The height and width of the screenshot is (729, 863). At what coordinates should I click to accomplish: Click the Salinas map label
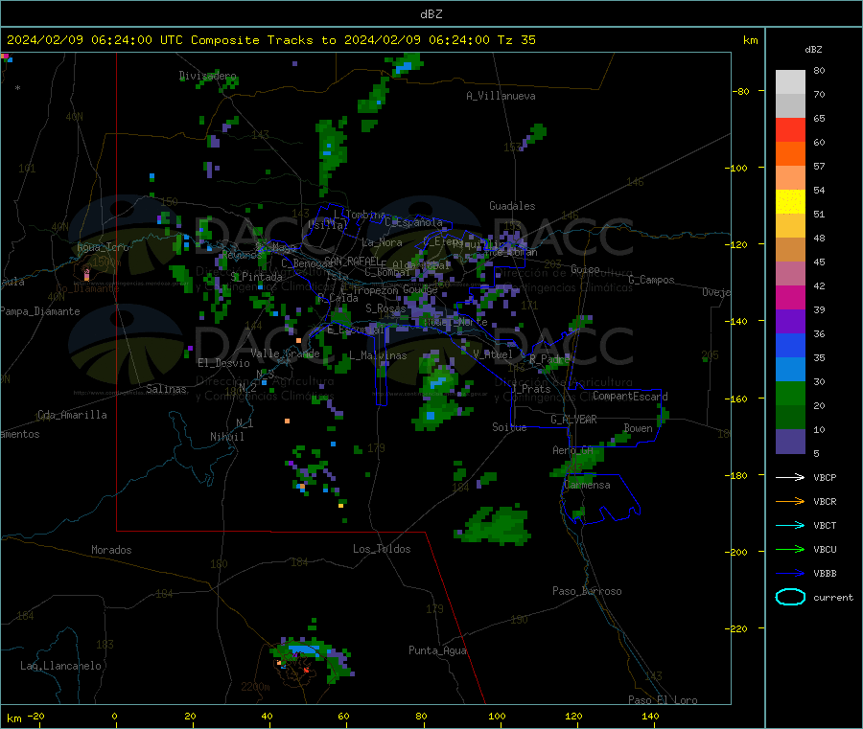point(166,389)
